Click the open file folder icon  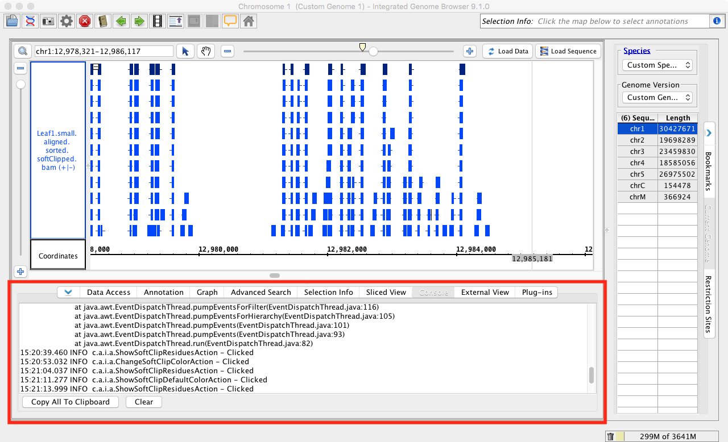point(12,22)
